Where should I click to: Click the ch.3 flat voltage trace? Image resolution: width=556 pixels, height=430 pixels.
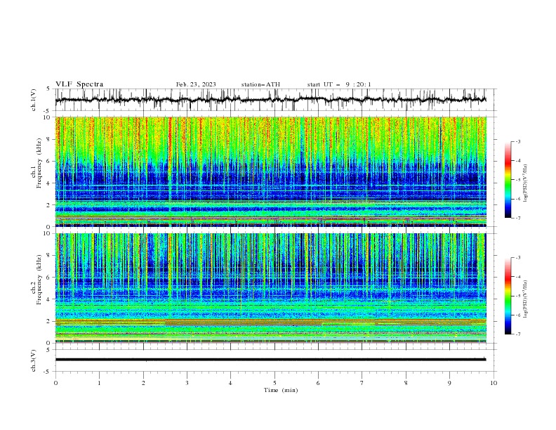pyautogui.click(x=270, y=360)
